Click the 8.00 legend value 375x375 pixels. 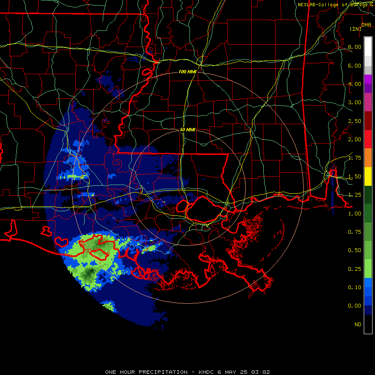(355, 47)
